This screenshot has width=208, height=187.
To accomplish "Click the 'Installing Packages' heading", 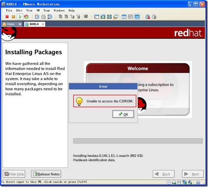I will (34, 52).
